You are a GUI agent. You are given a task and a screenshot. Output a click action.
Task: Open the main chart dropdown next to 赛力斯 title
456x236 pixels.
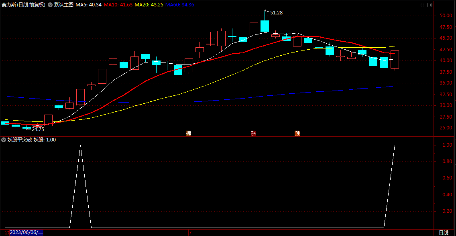tap(50, 5)
